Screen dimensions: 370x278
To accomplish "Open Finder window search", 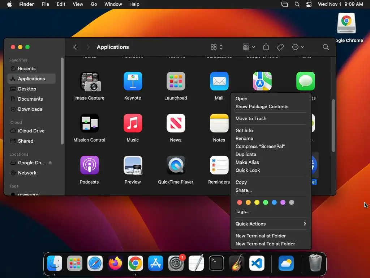I will [326, 47].
